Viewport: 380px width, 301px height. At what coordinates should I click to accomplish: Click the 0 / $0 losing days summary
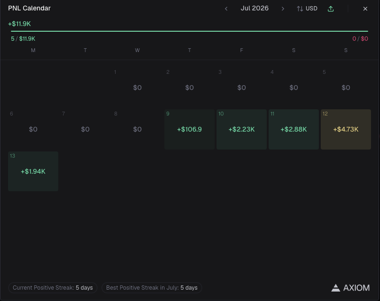pos(360,39)
